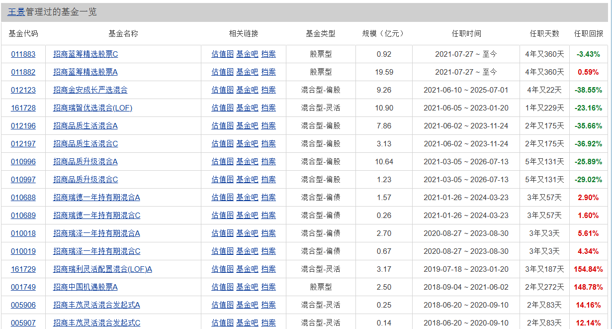The width and height of the screenshot is (612, 329).
Task: Open fund code 012196 link
Action: 23,126
